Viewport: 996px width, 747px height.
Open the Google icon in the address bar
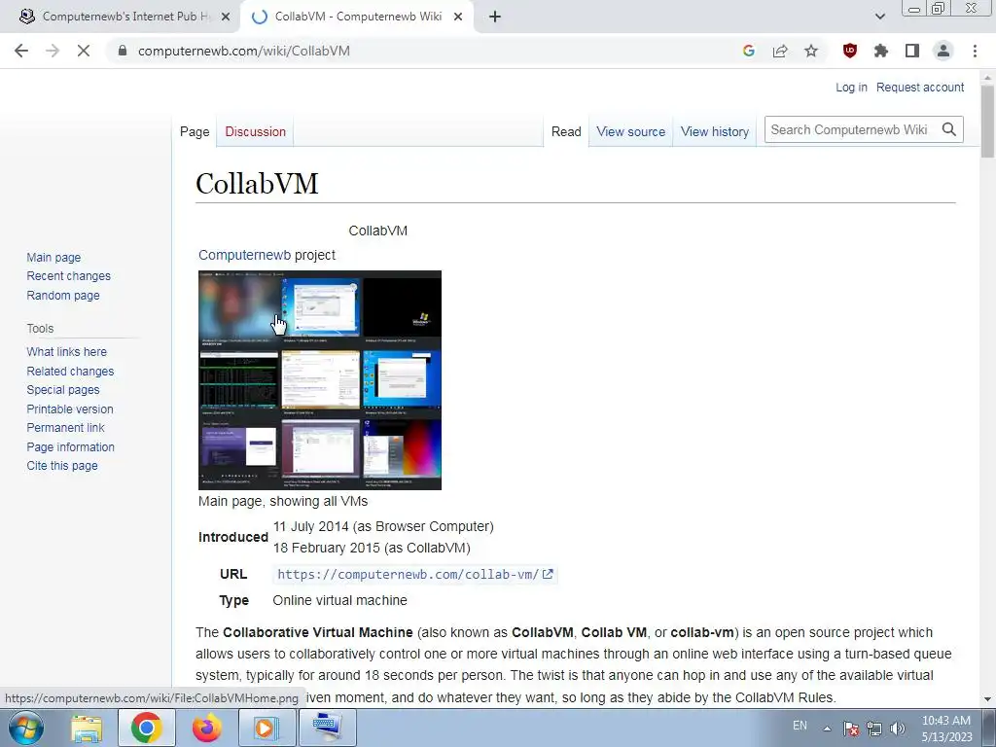click(749, 51)
